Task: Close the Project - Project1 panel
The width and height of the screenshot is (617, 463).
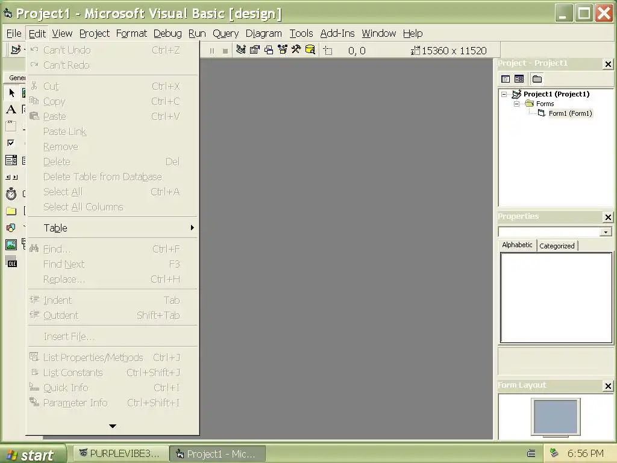Action: click(608, 64)
